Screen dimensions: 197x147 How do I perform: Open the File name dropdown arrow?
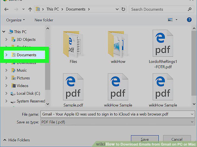(x=192, y=114)
